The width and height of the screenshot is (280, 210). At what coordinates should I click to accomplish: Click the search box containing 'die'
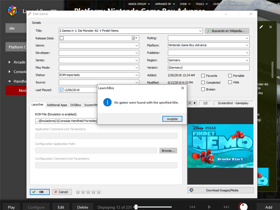click(16, 28)
